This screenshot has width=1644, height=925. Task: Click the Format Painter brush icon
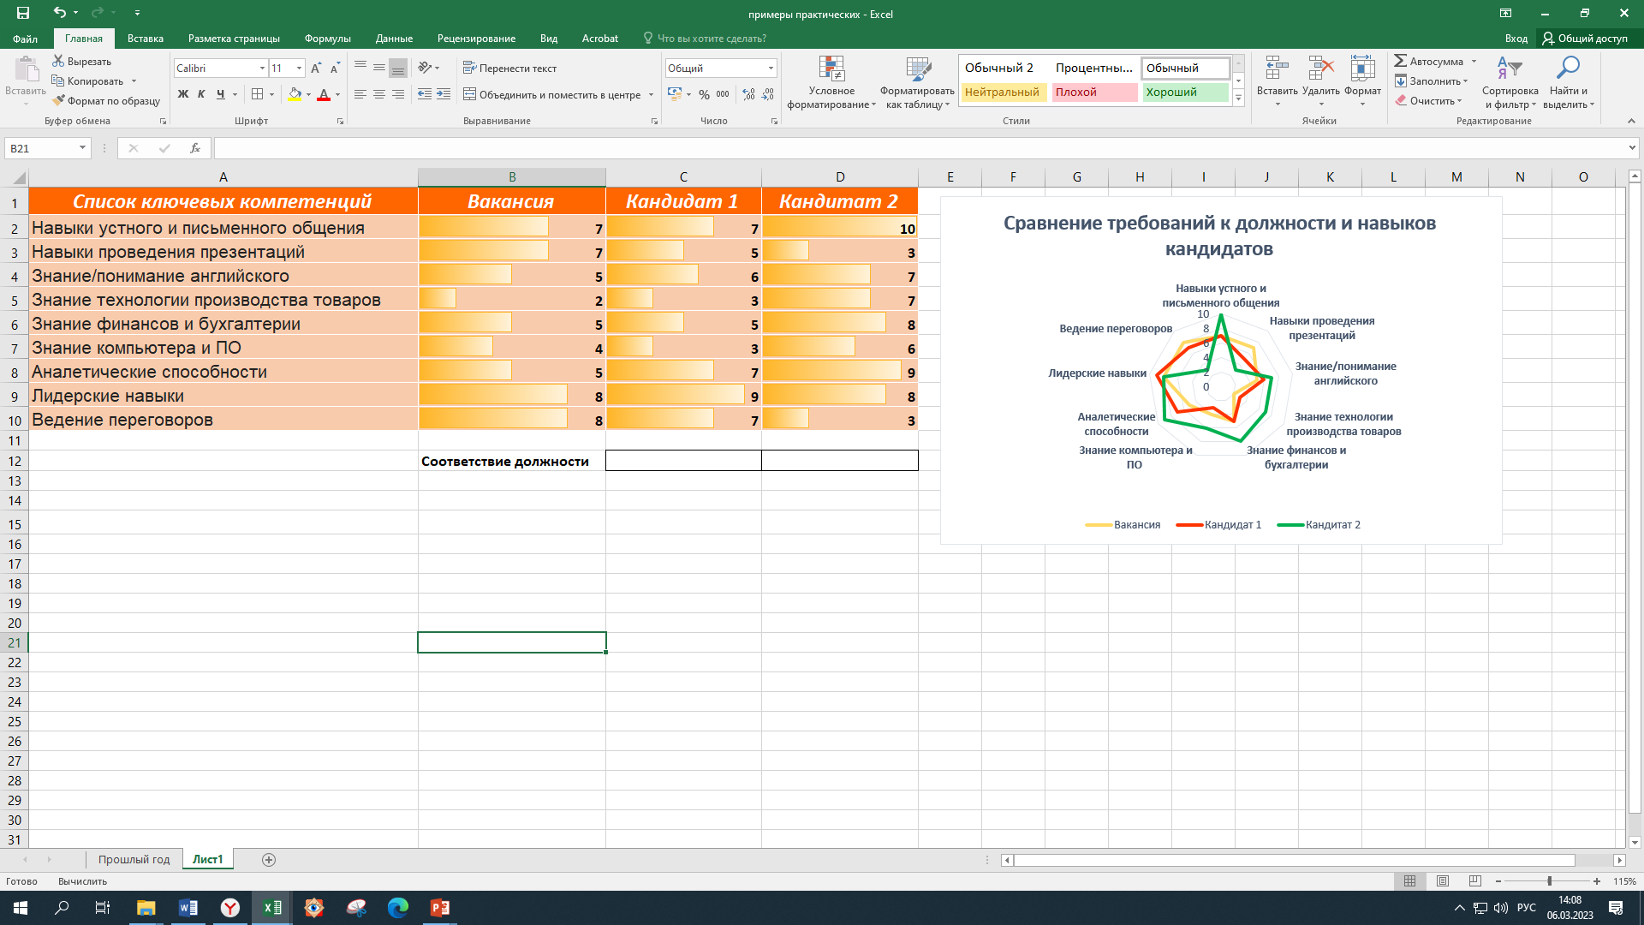[58, 101]
